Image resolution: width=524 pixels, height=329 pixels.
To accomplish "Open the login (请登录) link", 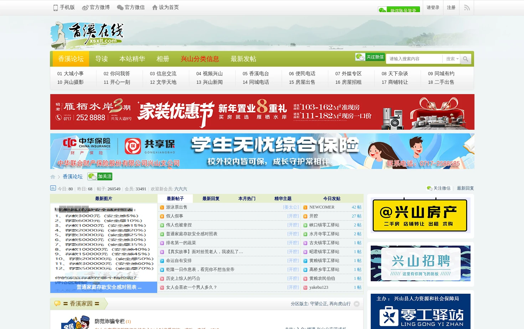I will pos(433,7).
